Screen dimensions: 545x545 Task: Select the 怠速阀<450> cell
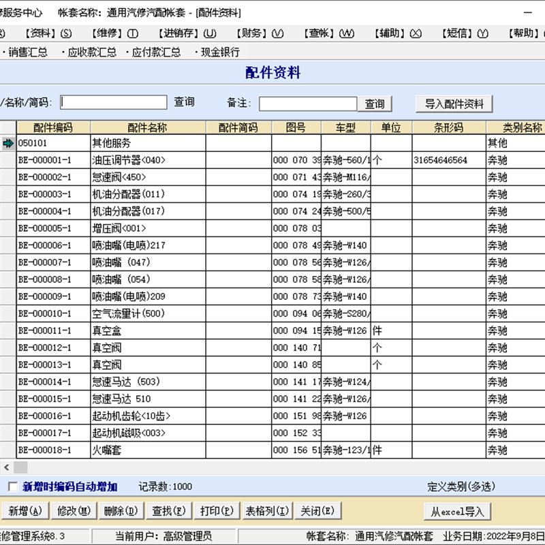[148, 177]
